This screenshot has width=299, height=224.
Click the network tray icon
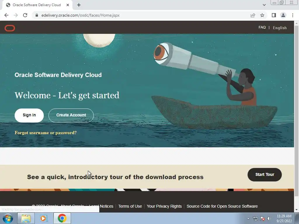tap(255, 218)
